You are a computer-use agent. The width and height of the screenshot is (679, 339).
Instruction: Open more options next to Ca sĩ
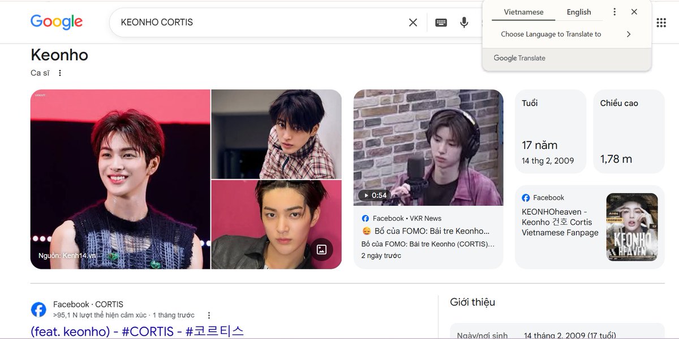(60, 73)
